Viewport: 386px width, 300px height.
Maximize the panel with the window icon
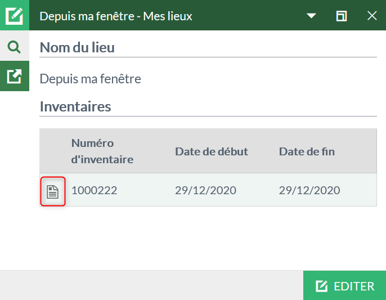(x=342, y=16)
